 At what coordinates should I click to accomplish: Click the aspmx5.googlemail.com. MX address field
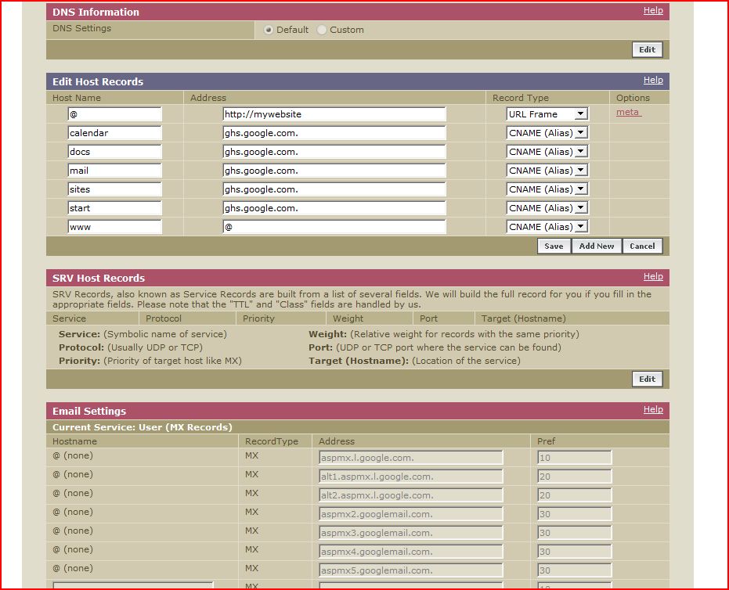[411, 570]
